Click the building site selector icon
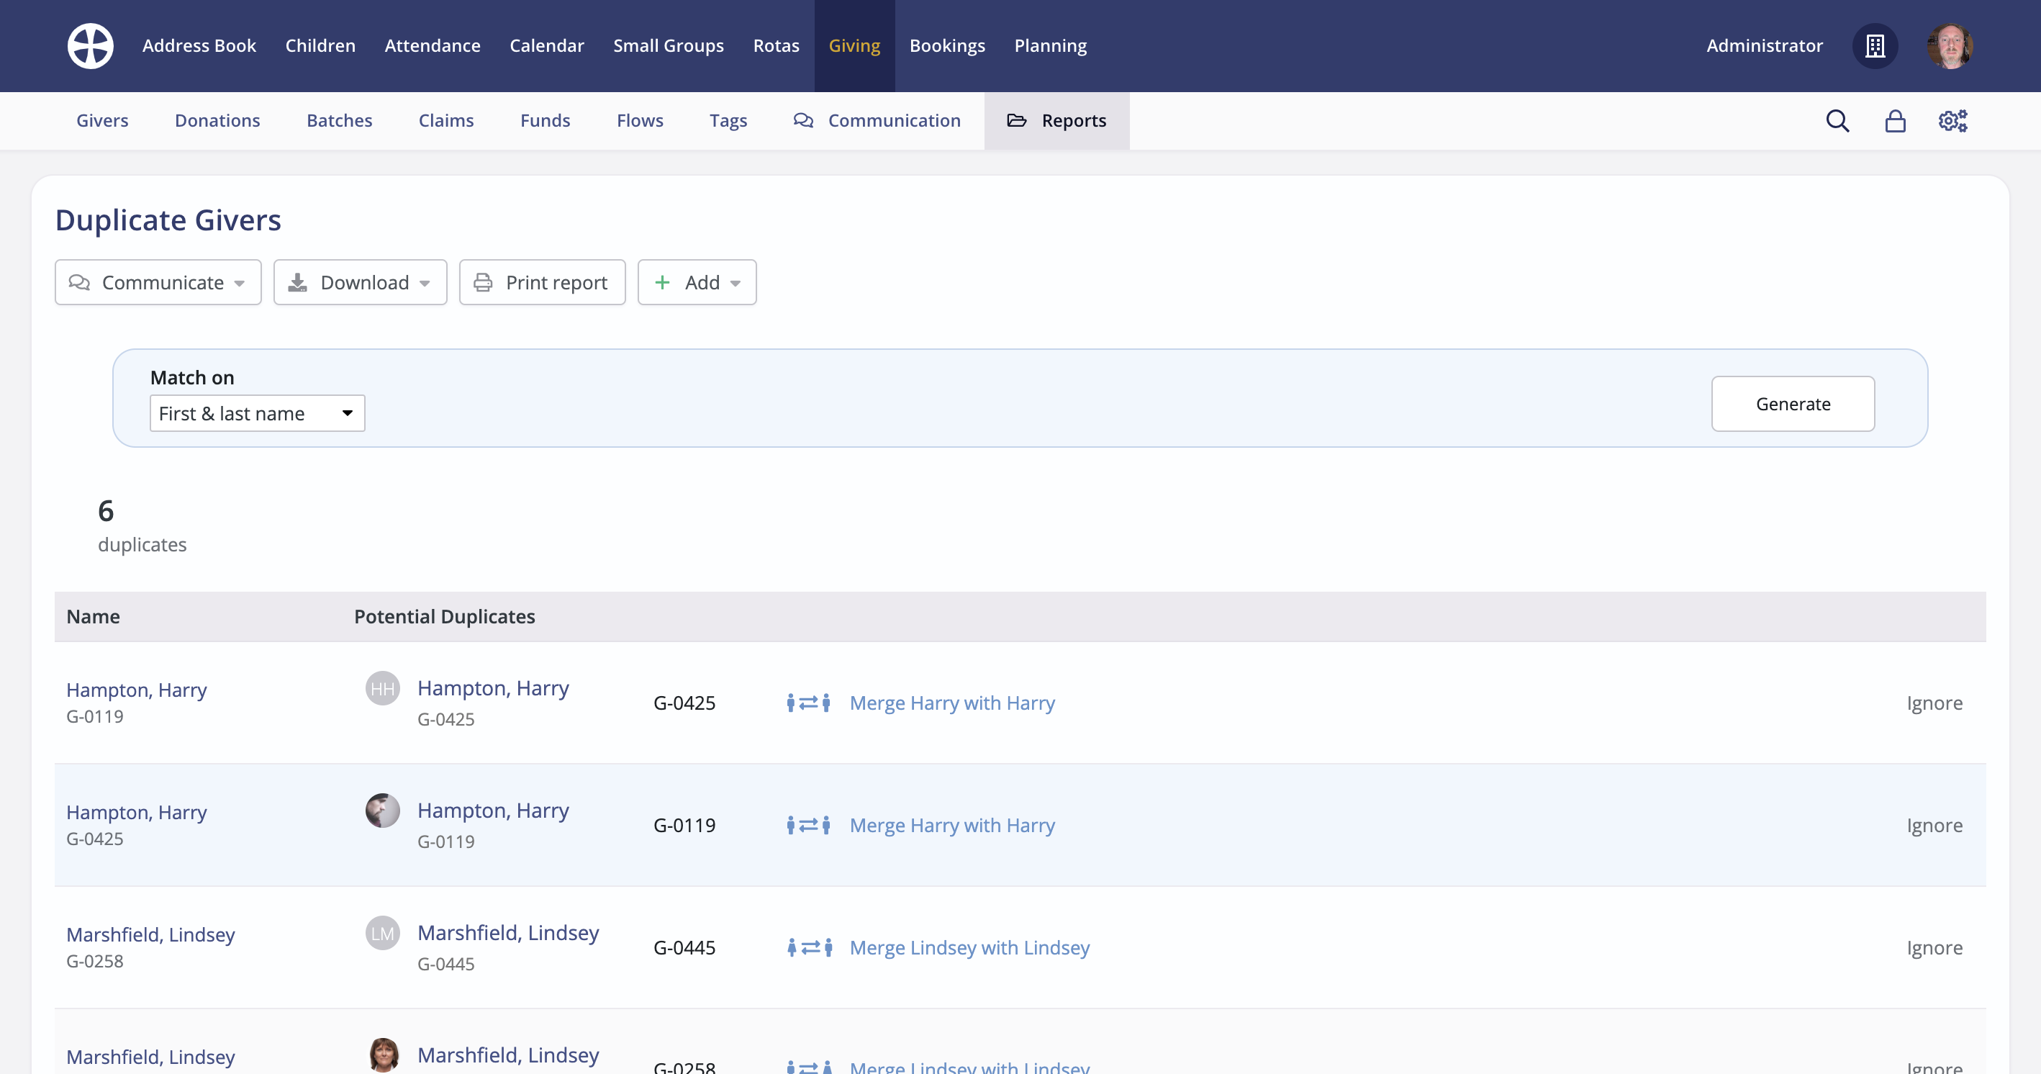Viewport: 2041px width, 1074px height. point(1875,46)
